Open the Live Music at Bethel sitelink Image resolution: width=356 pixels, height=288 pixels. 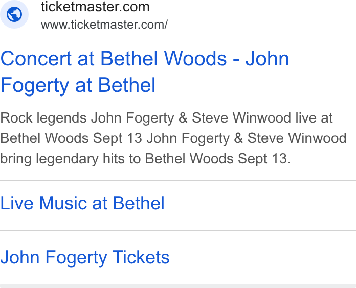(82, 203)
